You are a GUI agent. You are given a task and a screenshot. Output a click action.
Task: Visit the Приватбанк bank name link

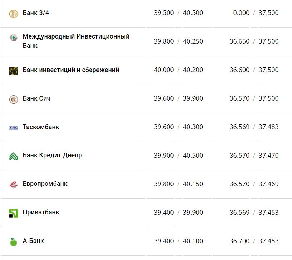(x=41, y=213)
